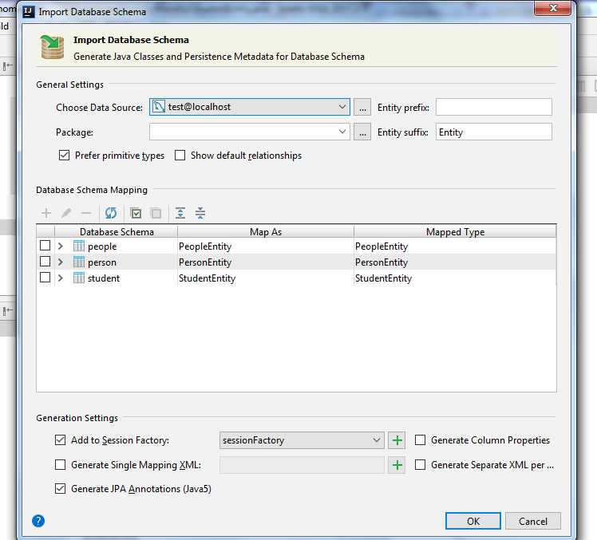
Task: Enable Generate Separate XML per checkbox
Action: click(420, 465)
